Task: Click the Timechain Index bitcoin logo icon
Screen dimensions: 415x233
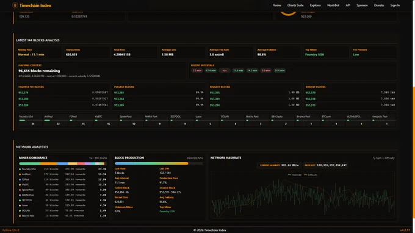Action: 15,5
